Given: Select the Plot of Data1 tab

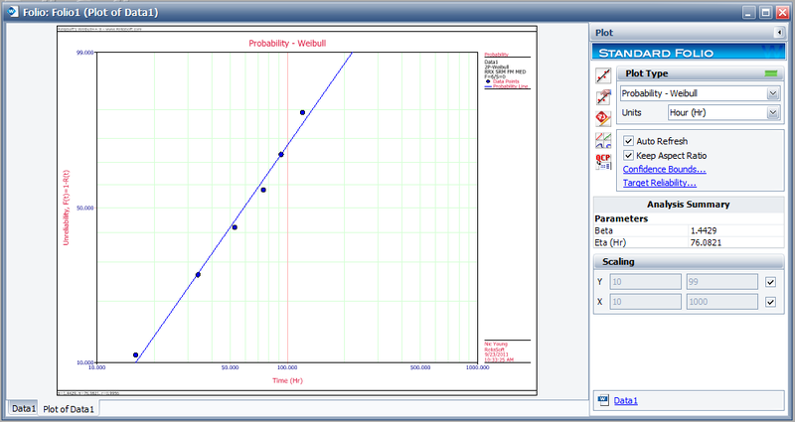Looking at the screenshot, I should tap(69, 409).
